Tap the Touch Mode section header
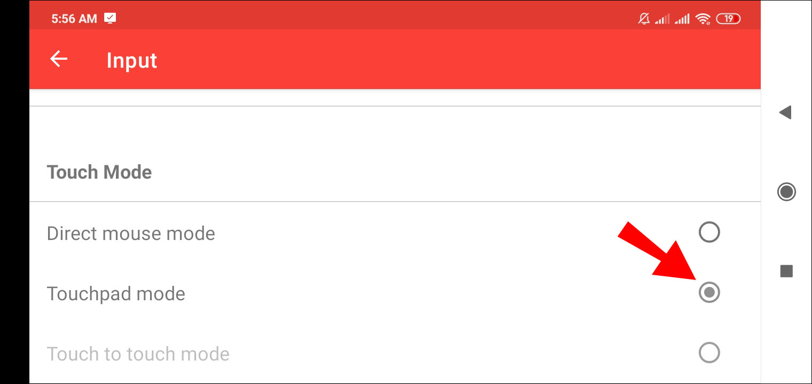Viewport: 812px width, 384px height. click(x=99, y=172)
